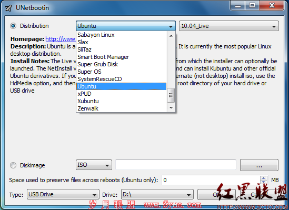The image size is (289, 210).
Task: Choose xPUD from the distribution list
Action: click(x=122, y=94)
